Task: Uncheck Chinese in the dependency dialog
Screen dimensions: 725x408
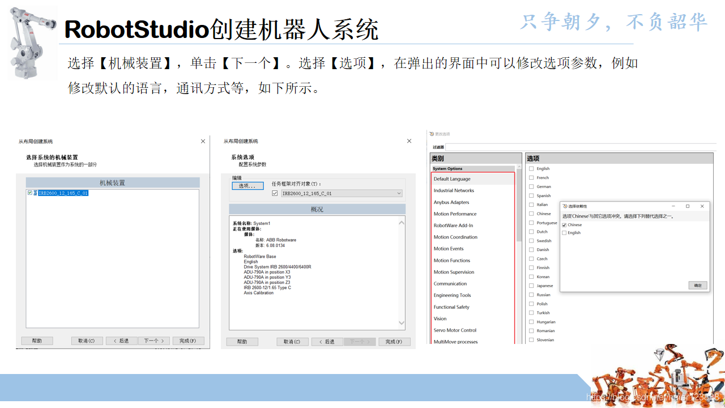Action: [x=564, y=225]
